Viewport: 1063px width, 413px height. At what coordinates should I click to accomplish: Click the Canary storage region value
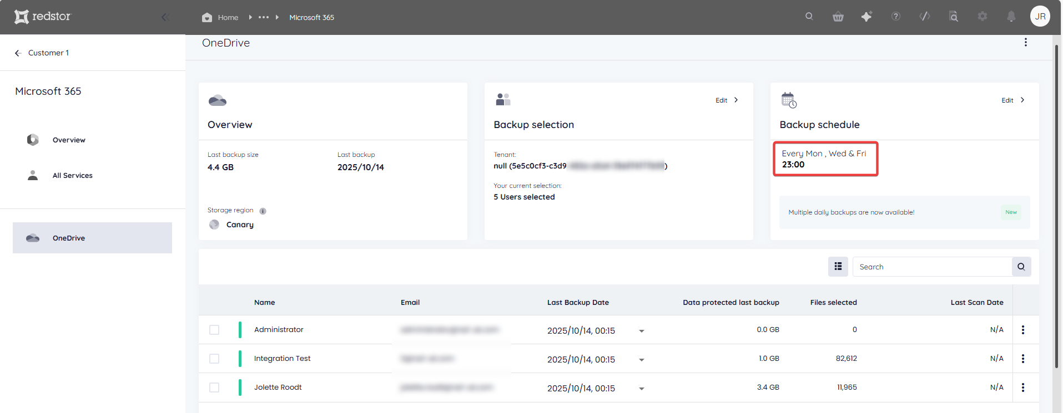[240, 225]
